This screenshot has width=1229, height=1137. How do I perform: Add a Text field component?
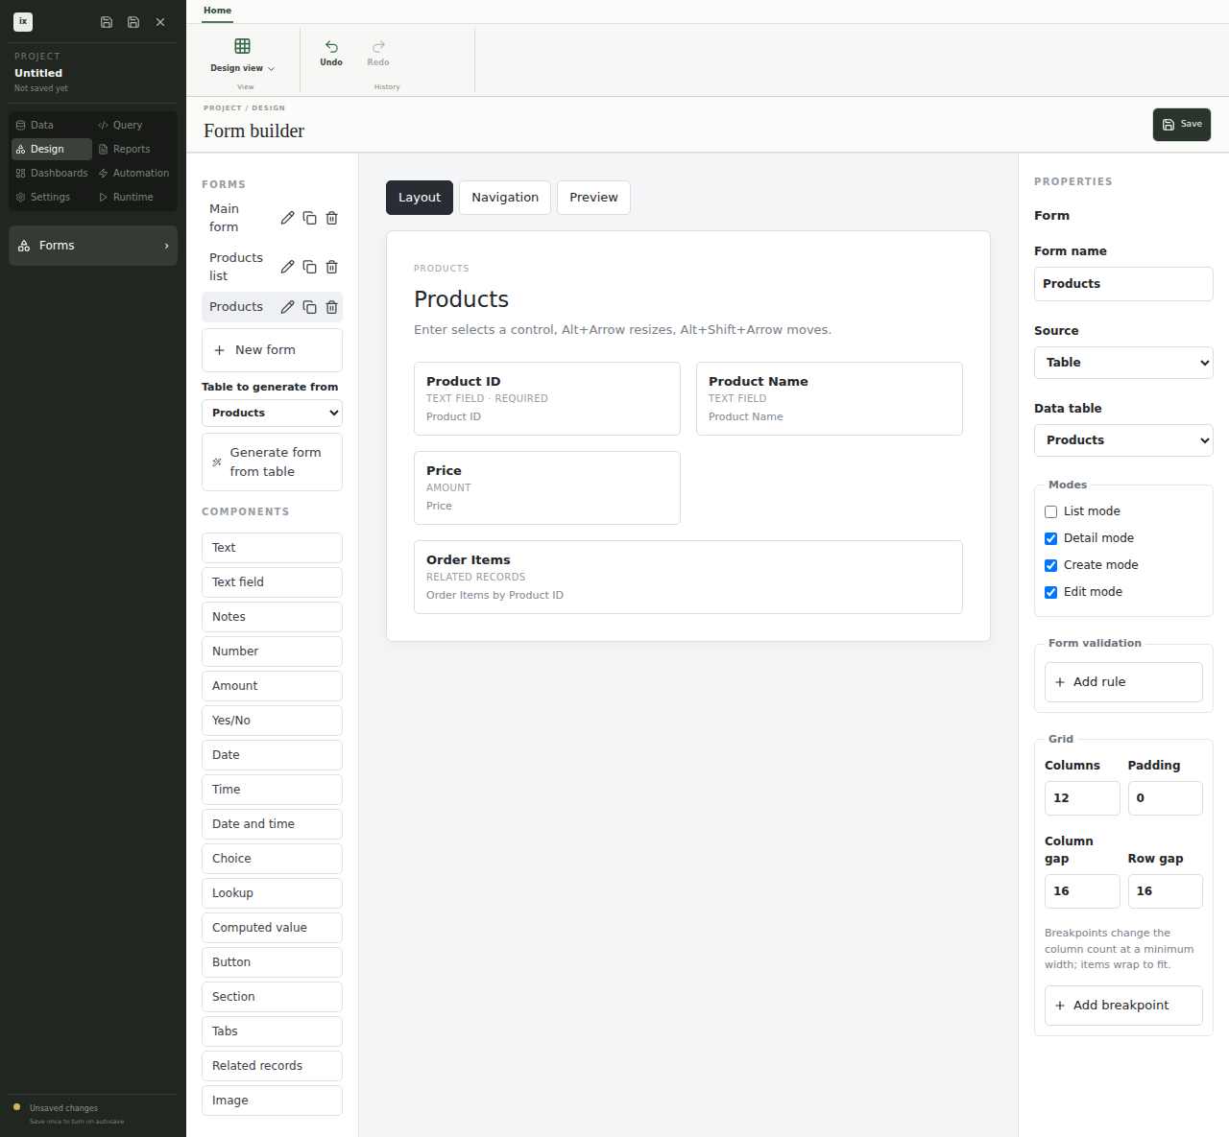click(272, 582)
